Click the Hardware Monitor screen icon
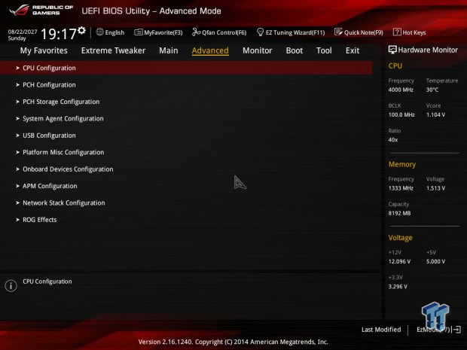 tap(392, 50)
